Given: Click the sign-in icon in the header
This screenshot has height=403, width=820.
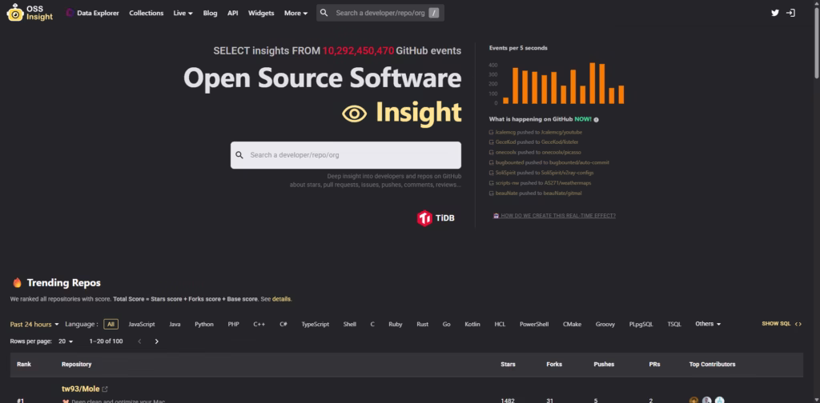Looking at the screenshot, I should (791, 13).
